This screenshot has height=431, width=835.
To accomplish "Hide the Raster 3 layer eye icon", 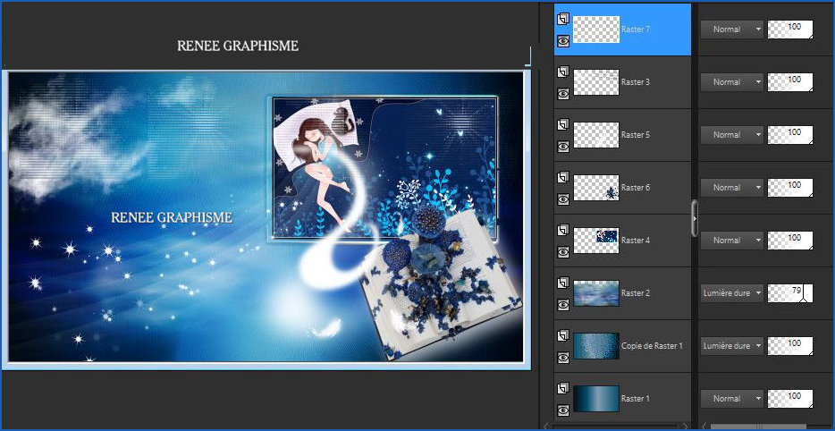I will 563,93.
